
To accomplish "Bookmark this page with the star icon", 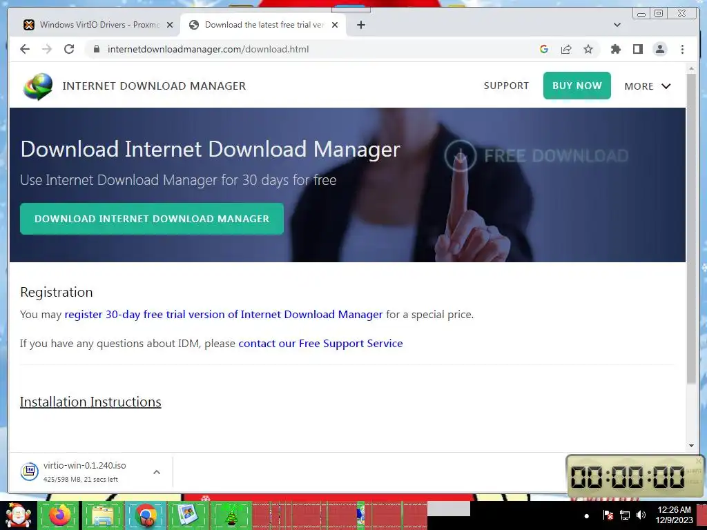I will 588,49.
